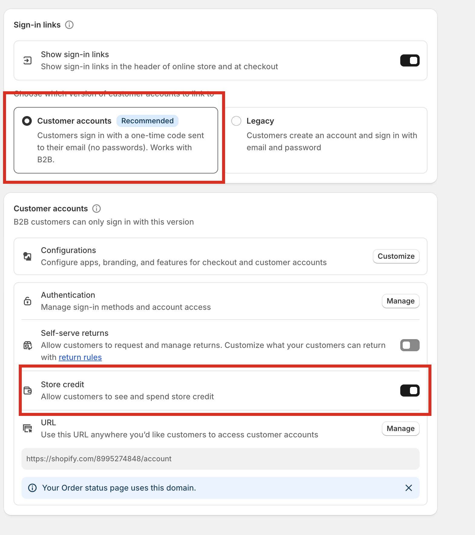Click the Configurations row icon
Viewport: 475px width, 535px height.
[x=28, y=256]
